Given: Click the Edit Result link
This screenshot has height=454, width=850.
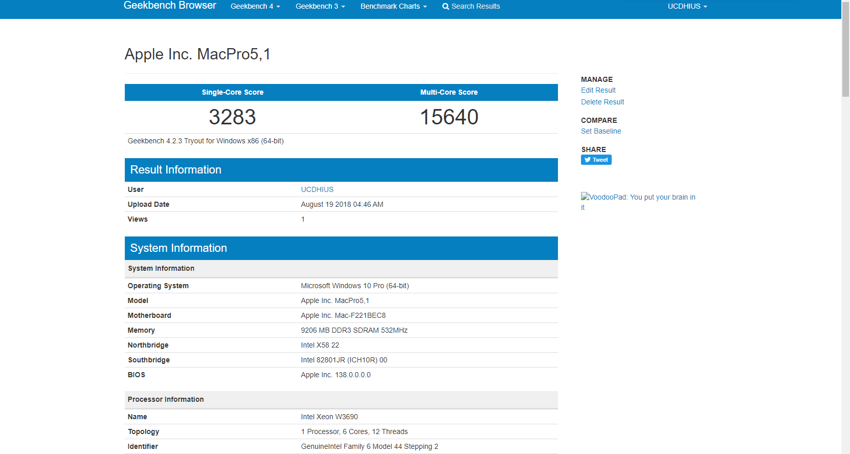Looking at the screenshot, I should click(598, 90).
